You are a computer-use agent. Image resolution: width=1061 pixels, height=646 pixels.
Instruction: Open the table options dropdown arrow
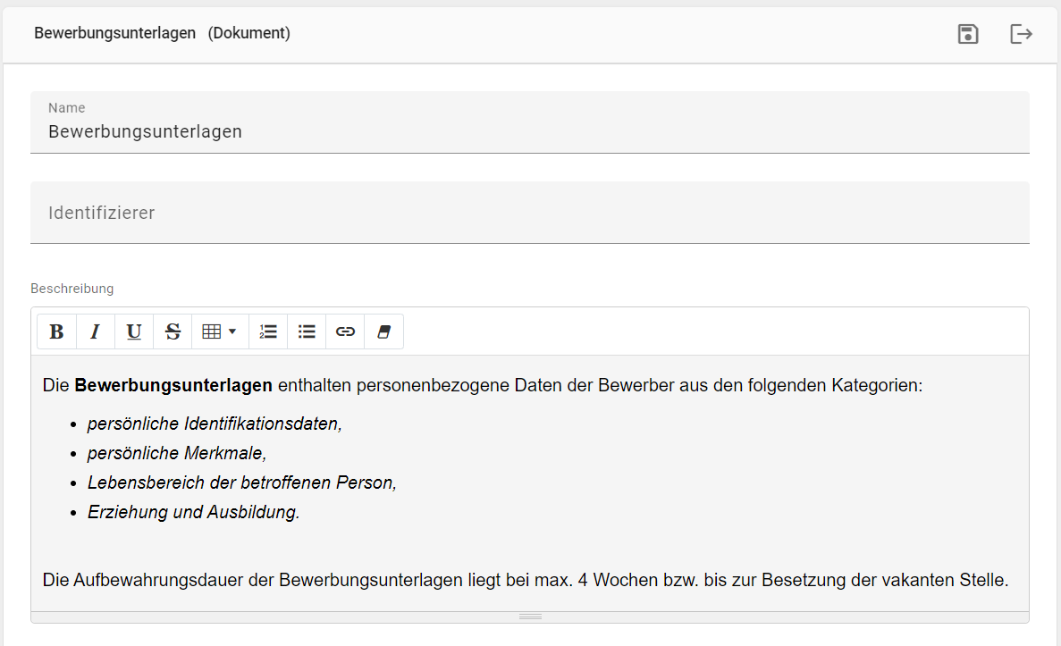click(230, 331)
